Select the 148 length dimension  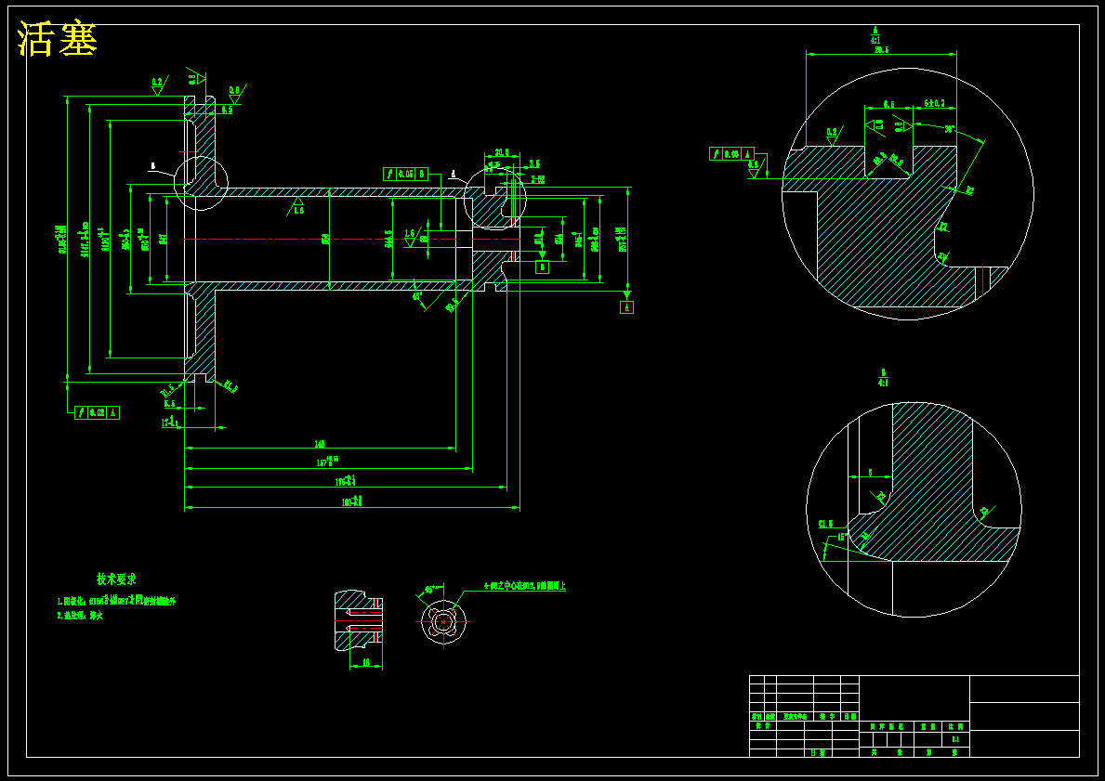[320, 445]
